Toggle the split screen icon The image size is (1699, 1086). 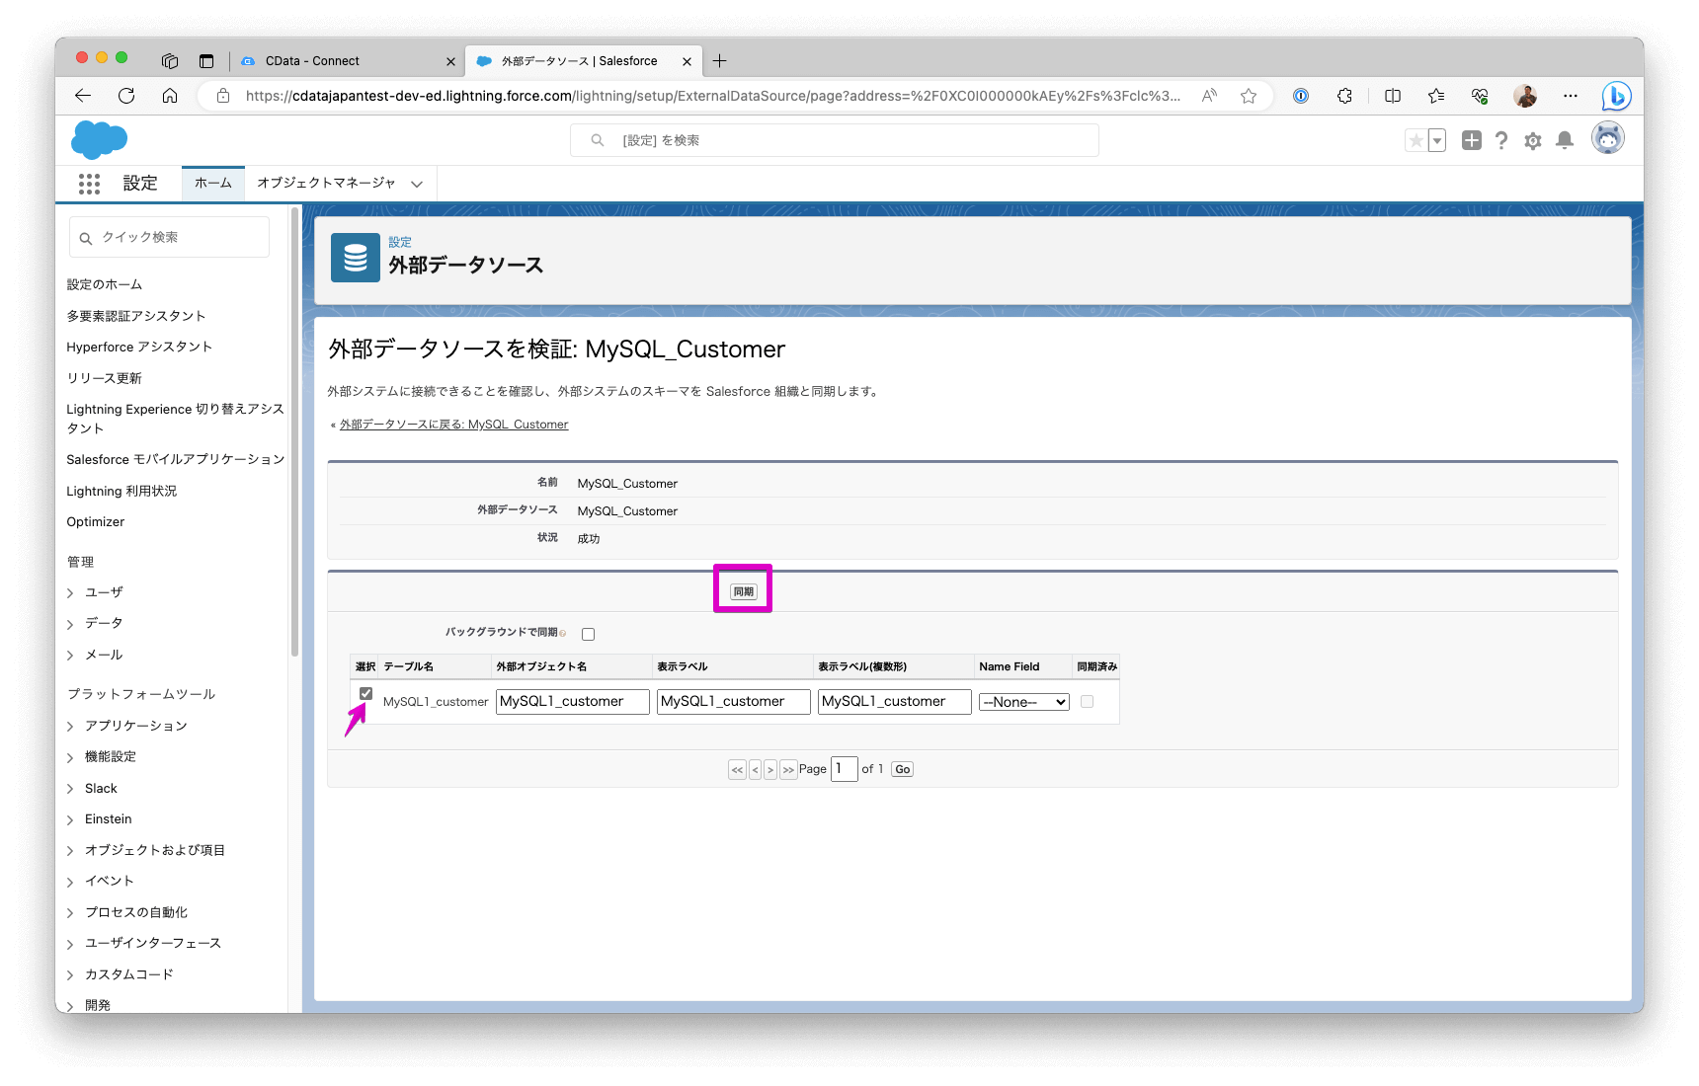coord(1393,96)
